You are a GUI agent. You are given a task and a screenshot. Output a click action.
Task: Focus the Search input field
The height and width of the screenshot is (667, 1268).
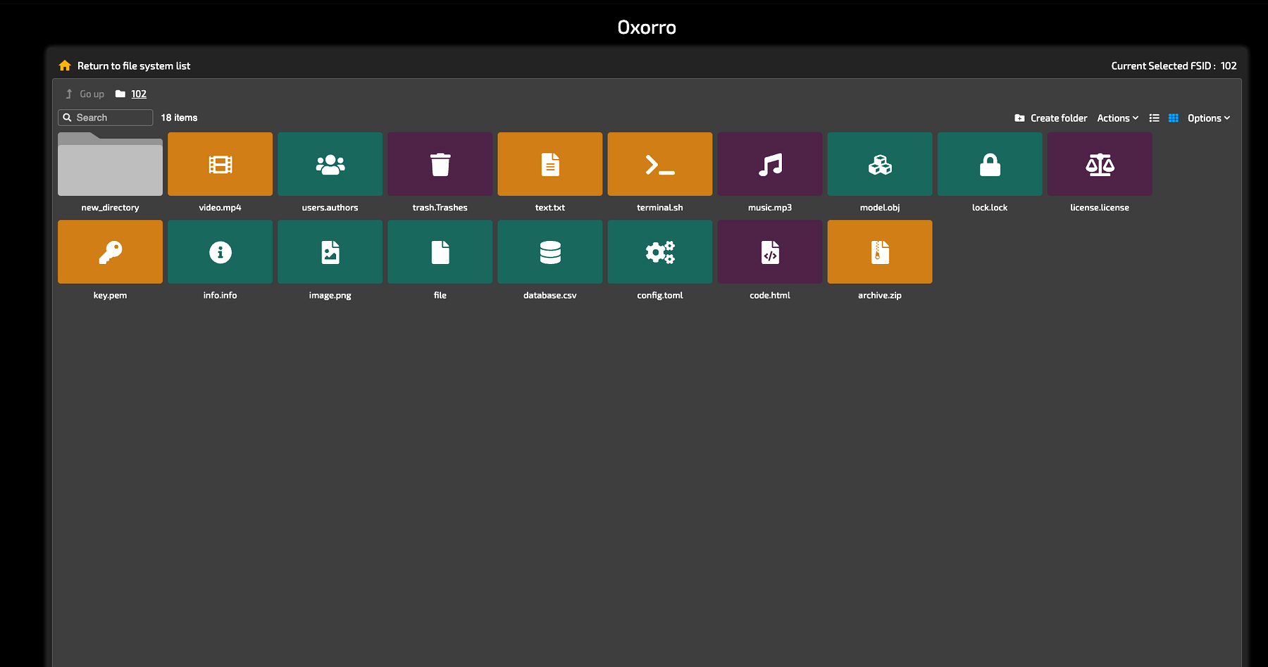[106, 118]
